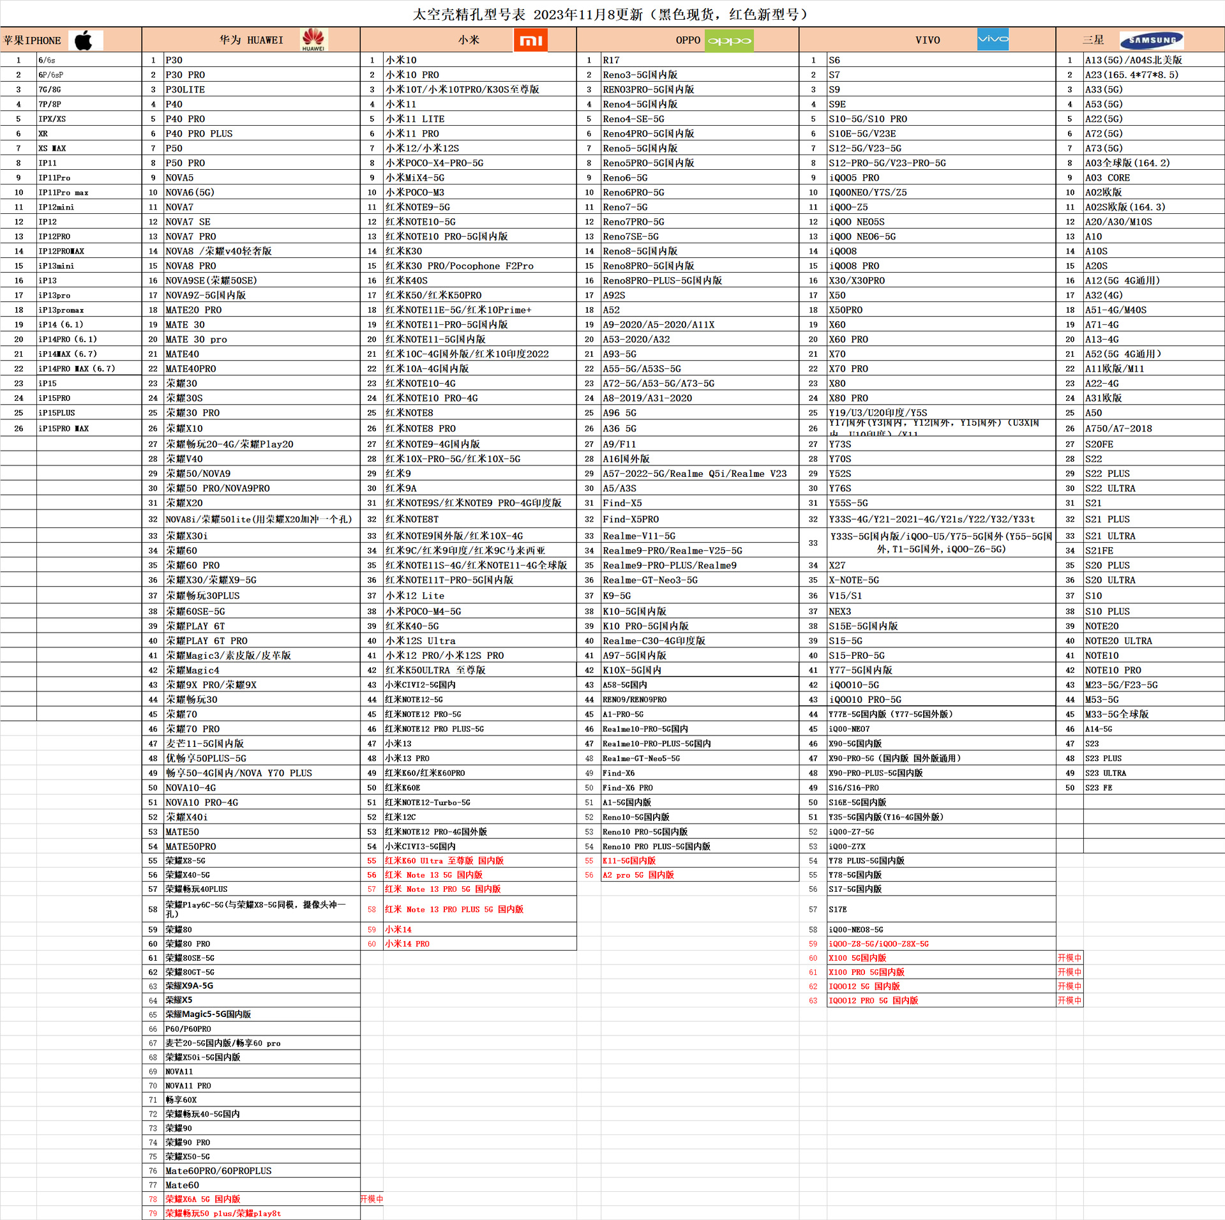
Task: Click the 'S23 FE' cell
Action: tap(1154, 787)
